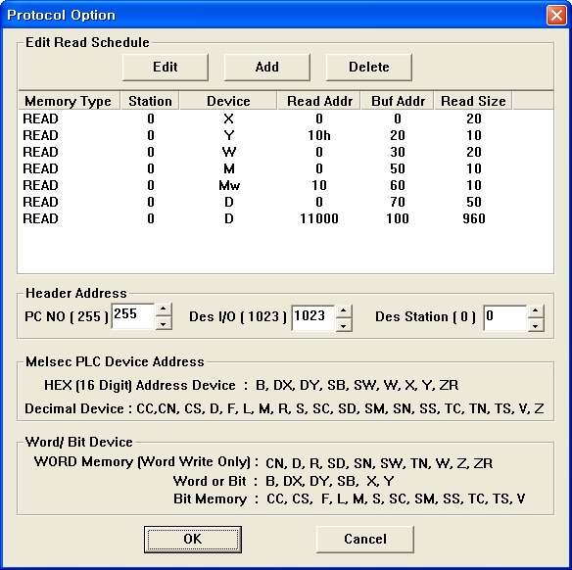Decrement the Des Station value

(536, 325)
